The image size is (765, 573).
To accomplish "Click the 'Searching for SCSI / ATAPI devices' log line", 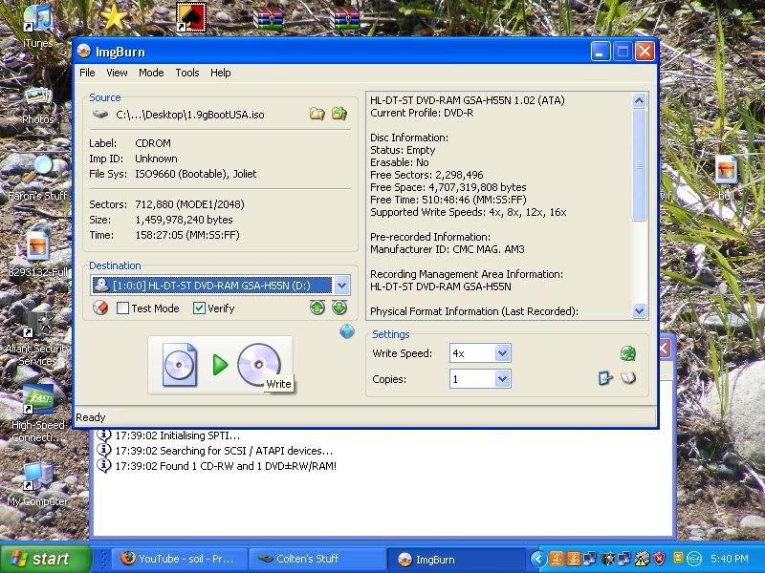I will pos(224,451).
